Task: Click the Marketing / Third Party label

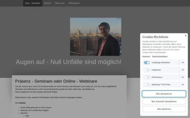Action: point(161,85)
